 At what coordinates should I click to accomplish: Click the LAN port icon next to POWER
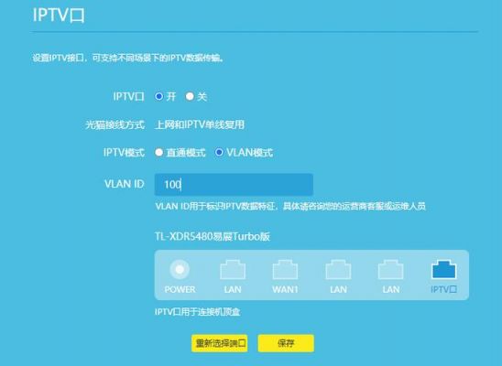tap(233, 270)
